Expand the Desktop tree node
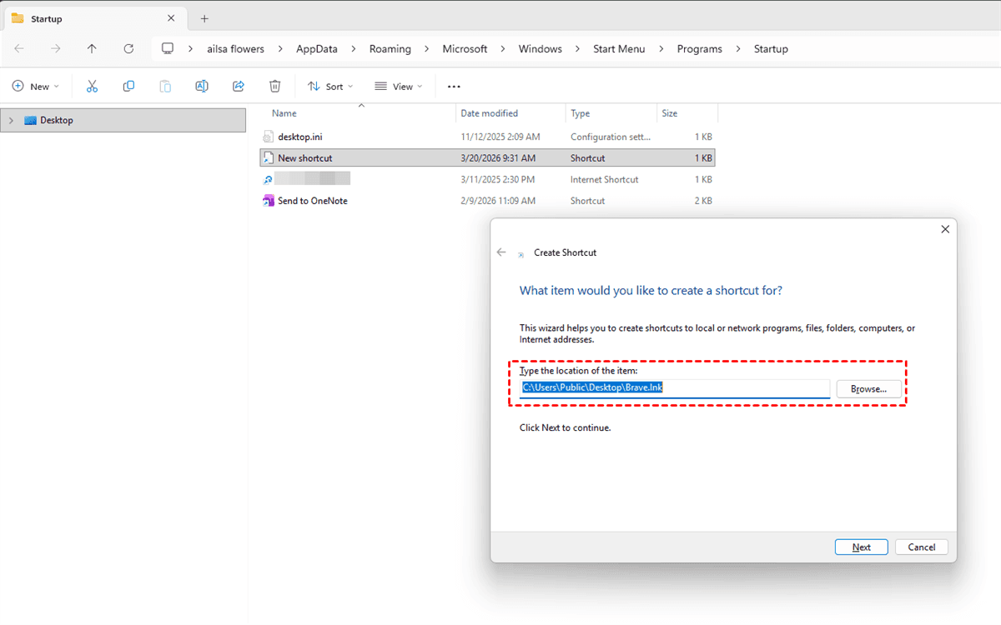The image size is (1001, 625). (11, 121)
